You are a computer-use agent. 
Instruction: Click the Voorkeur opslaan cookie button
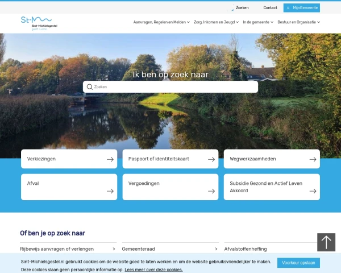pyautogui.click(x=298, y=263)
